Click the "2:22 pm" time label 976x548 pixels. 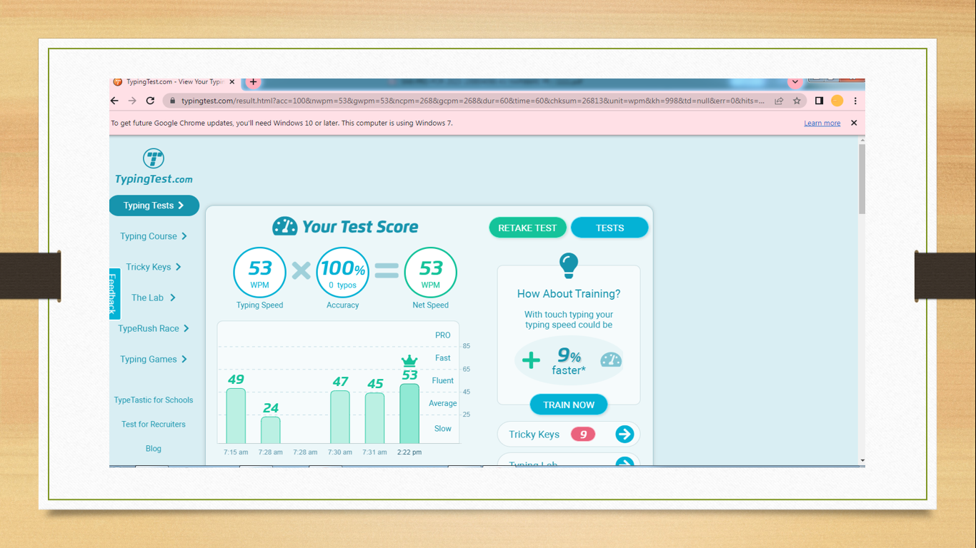point(409,452)
